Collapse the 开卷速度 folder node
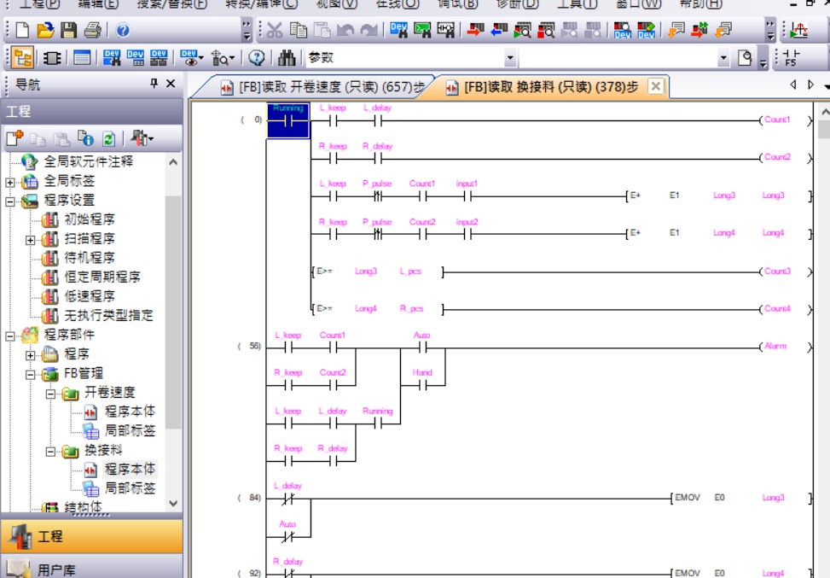Screen dimensions: 830x578 click(50, 393)
